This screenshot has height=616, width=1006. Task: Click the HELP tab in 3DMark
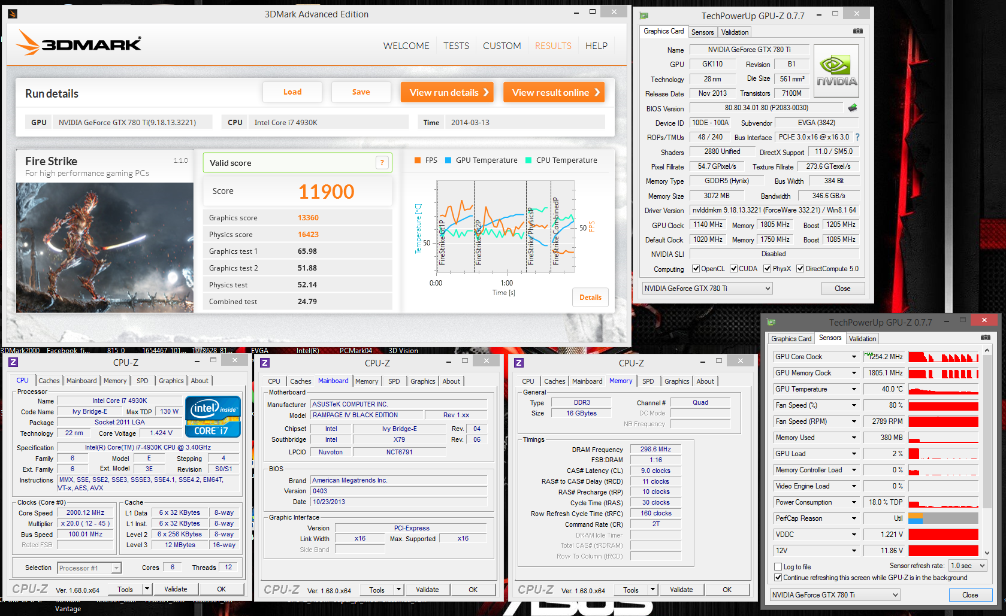pyautogui.click(x=596, y=45)
